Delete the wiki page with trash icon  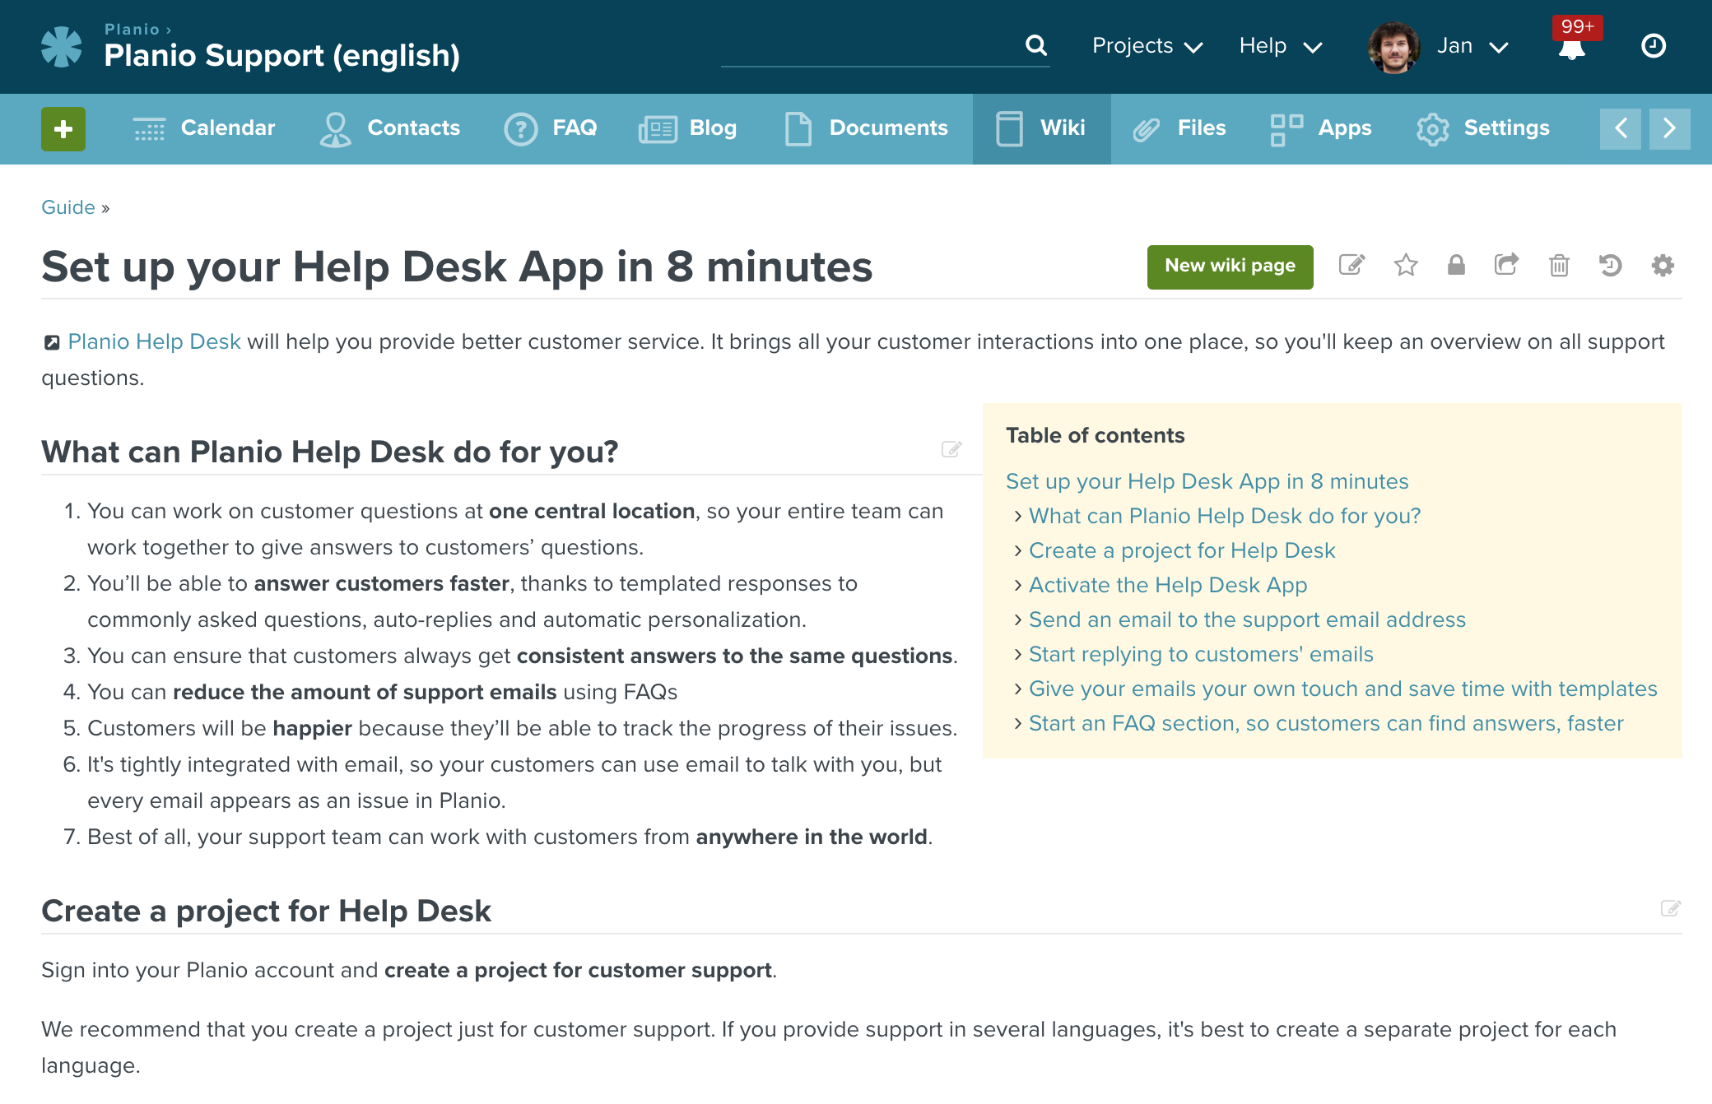(1559, 265)
